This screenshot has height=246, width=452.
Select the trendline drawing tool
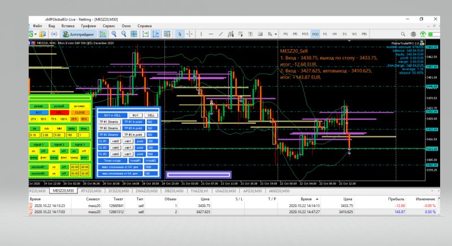pos(221,34)
